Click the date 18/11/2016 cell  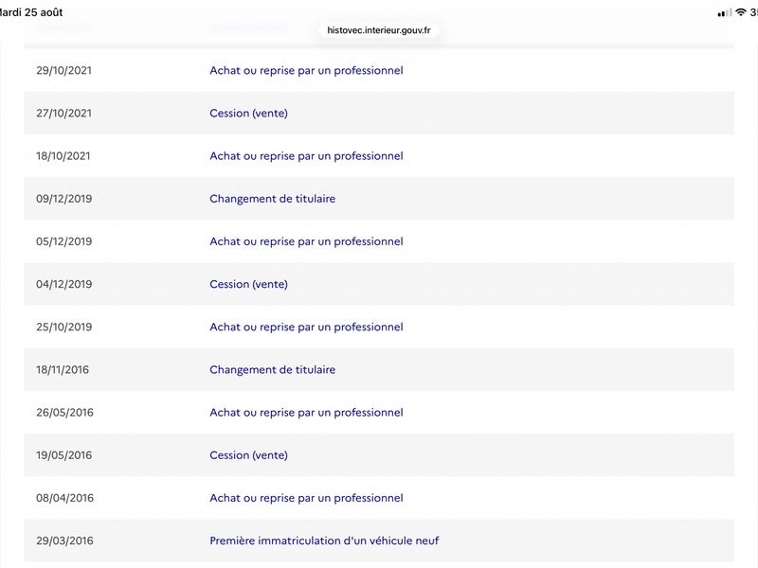63,369
